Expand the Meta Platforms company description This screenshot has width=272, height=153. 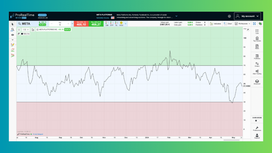[x=176, y=16]
